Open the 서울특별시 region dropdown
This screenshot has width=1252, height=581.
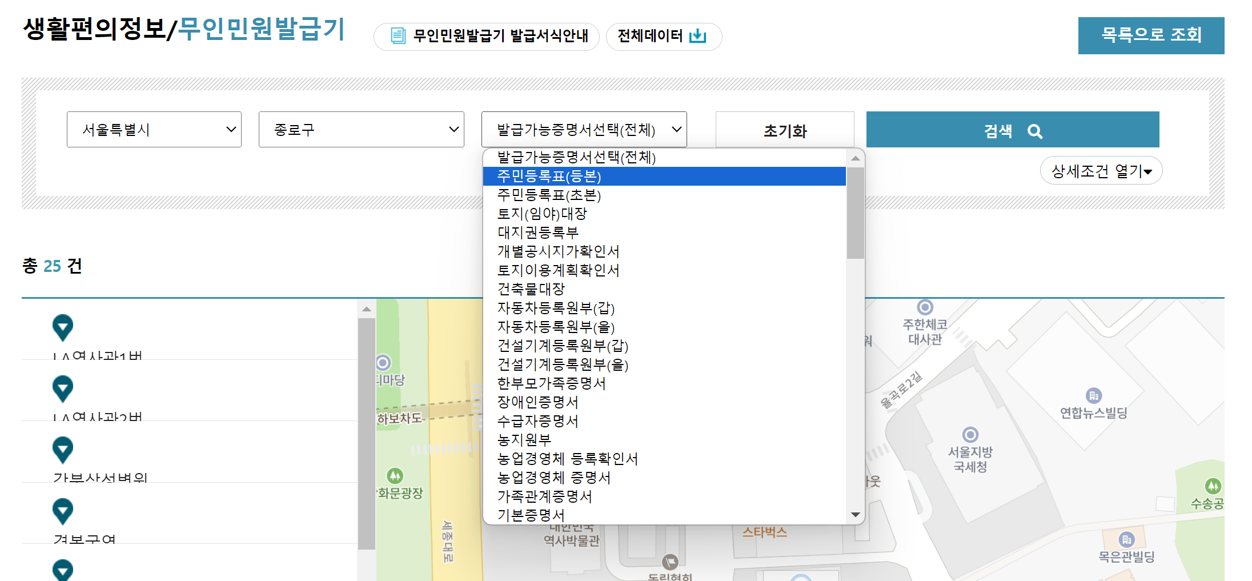tap(154, 129)
